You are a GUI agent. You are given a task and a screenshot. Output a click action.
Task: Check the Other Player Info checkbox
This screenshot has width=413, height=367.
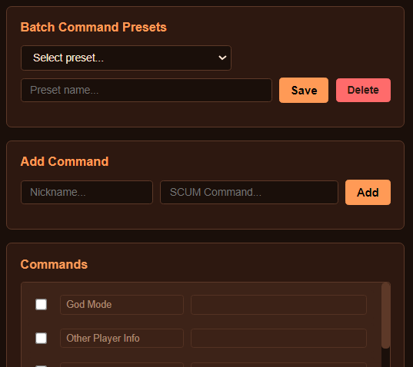click(x=41, y=338)
